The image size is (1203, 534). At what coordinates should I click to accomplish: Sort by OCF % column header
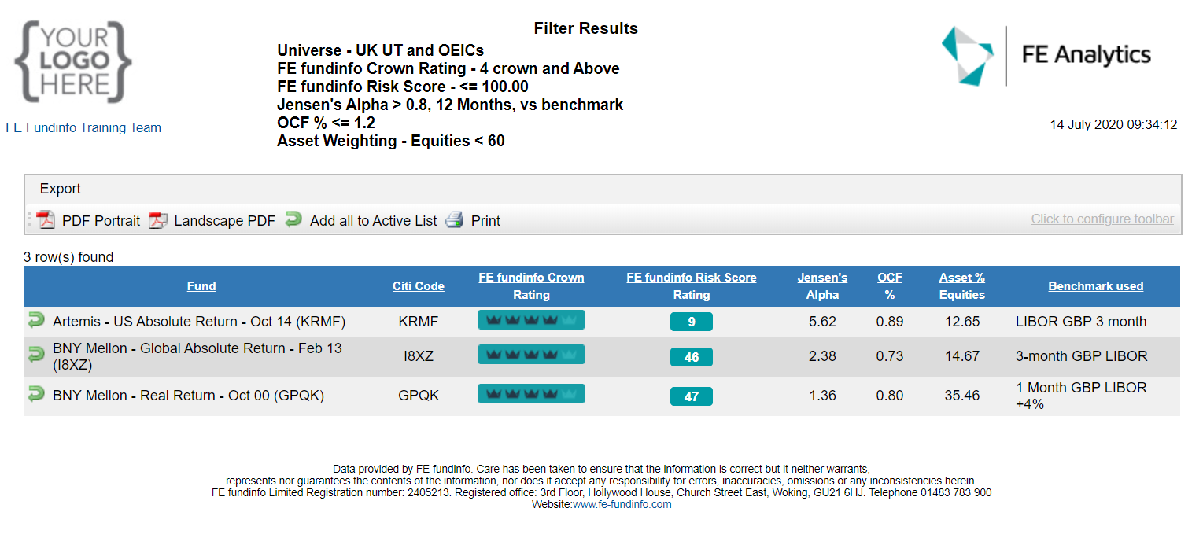click(x=890, y=286)
